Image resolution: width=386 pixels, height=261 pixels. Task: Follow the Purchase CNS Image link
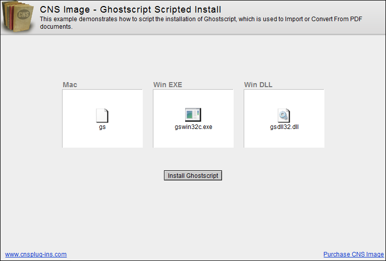[354, 254]
